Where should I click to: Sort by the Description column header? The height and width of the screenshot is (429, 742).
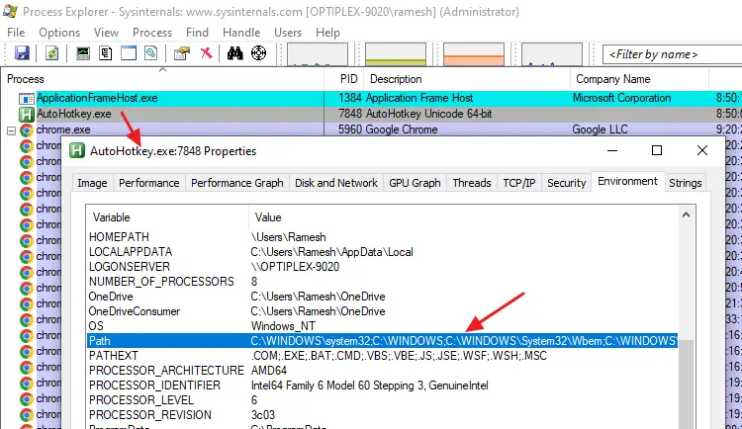[467, 79]
